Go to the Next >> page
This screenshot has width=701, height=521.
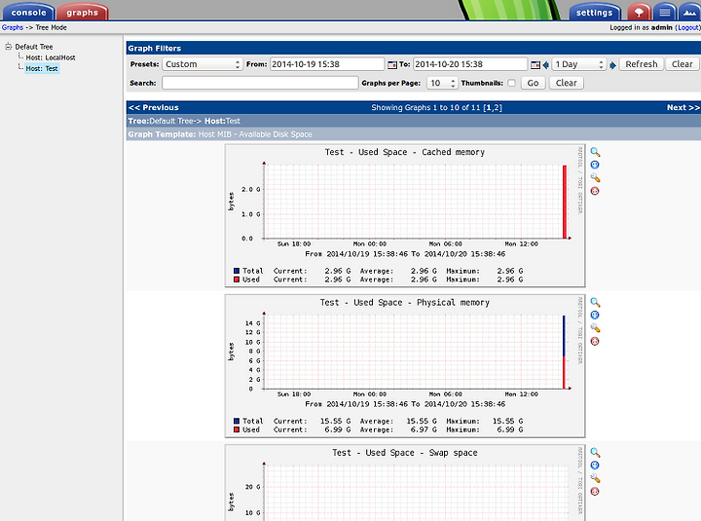(x=683, y=107)
